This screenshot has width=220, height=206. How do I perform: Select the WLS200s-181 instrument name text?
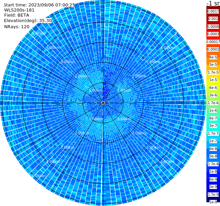coord(19,10)
